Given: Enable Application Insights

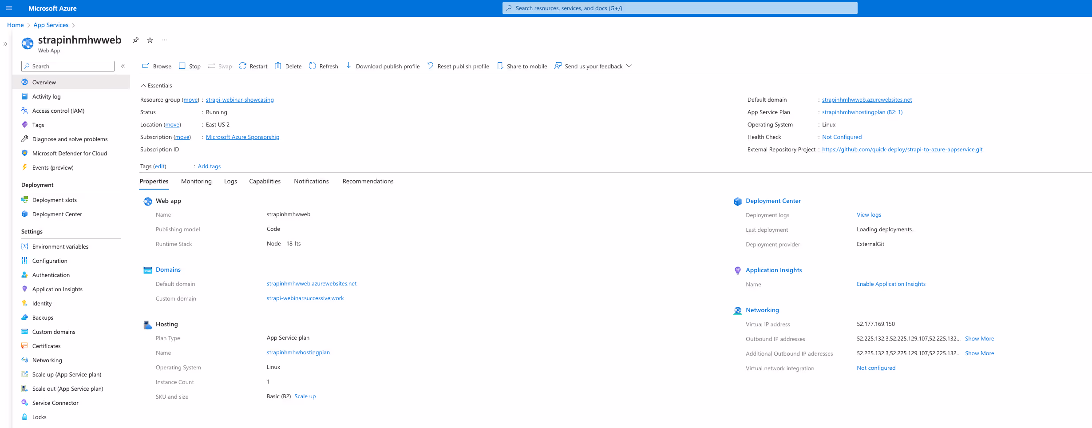Looking at the screenshot, I should click(890, 284).
